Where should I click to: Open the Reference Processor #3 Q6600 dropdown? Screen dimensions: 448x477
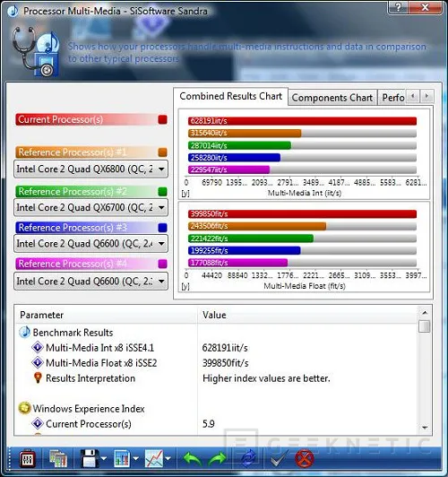90,243
